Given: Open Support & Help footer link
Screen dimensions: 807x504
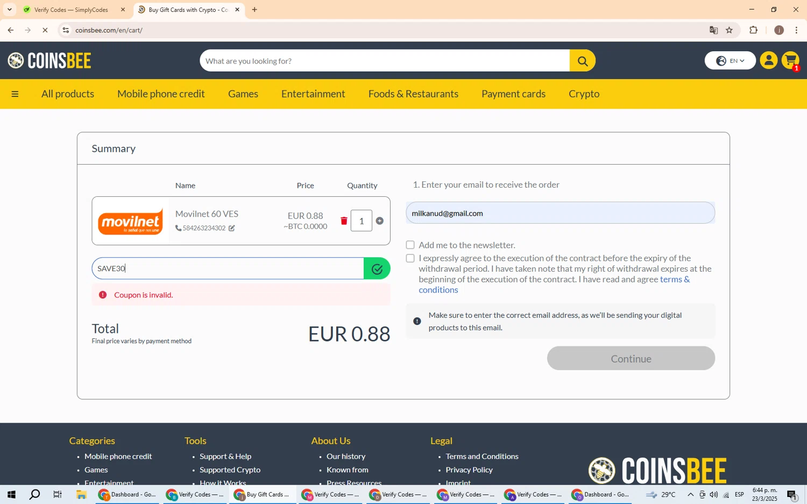Looking at the screenshot, I should click(225, 456).
